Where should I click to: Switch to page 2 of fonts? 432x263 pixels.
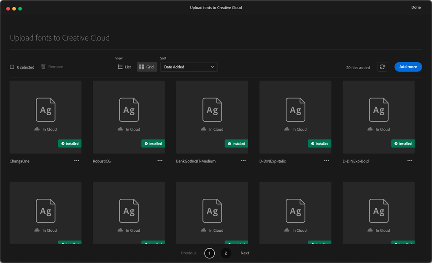coord(226,253)
